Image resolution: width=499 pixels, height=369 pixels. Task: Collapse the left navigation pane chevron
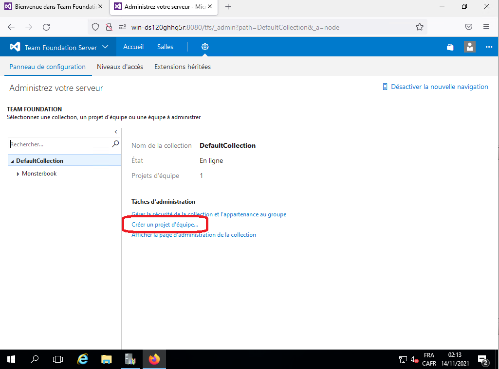point(116,132)
